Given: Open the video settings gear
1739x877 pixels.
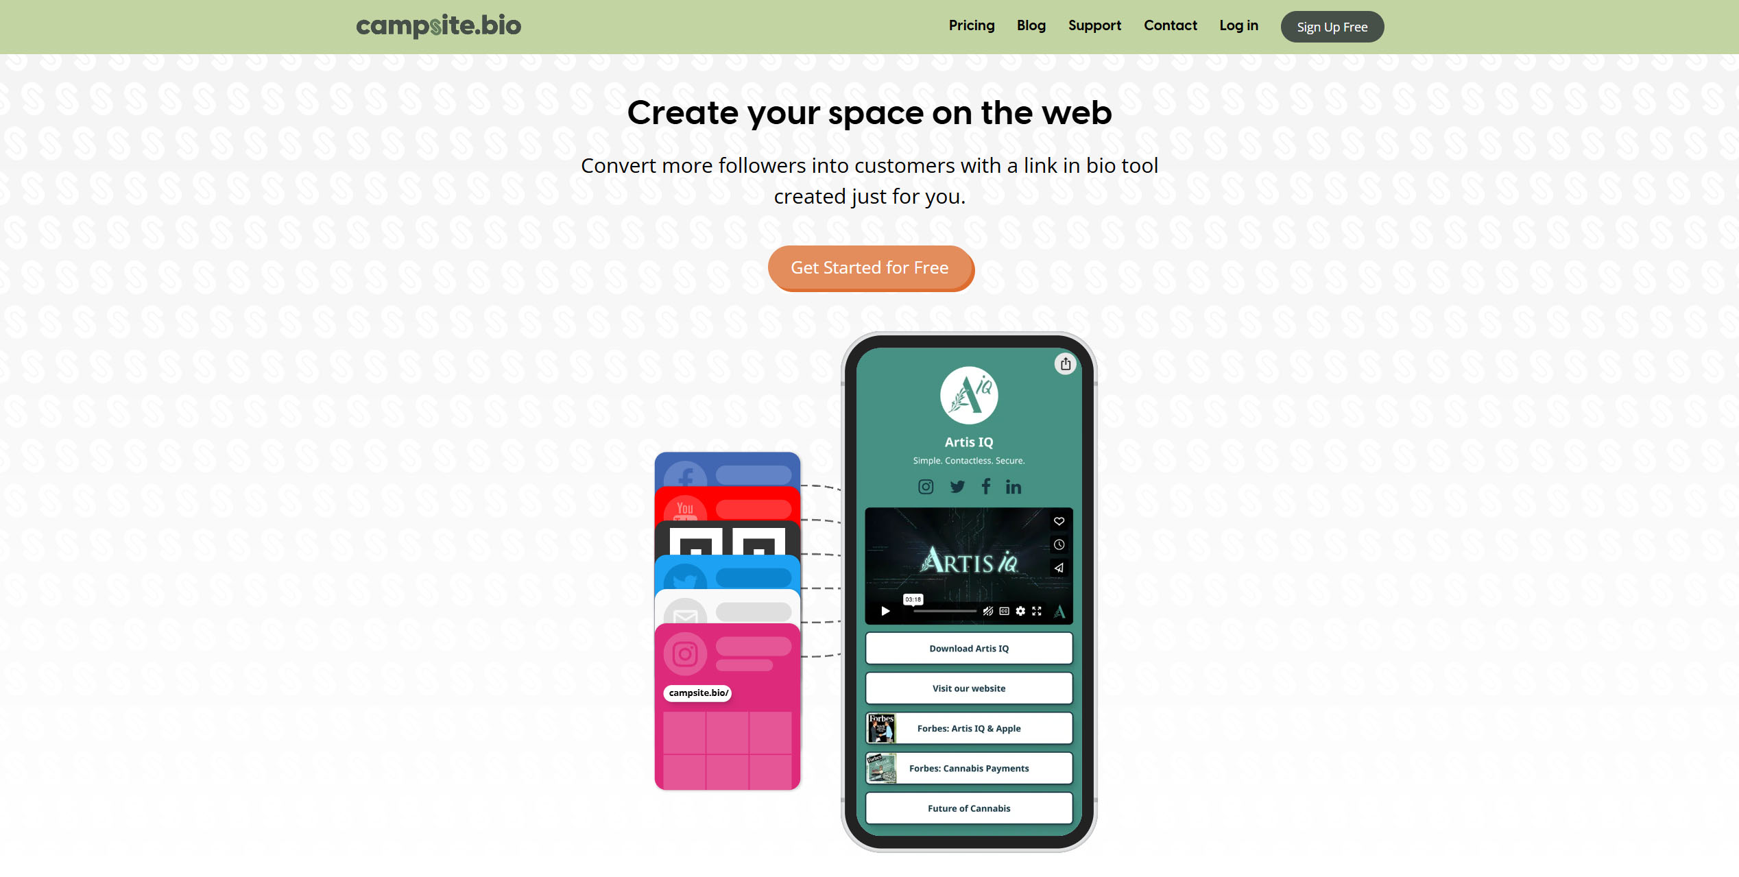Looking at the screenshot, I should pyautogui.click(x=1020, y=611).
